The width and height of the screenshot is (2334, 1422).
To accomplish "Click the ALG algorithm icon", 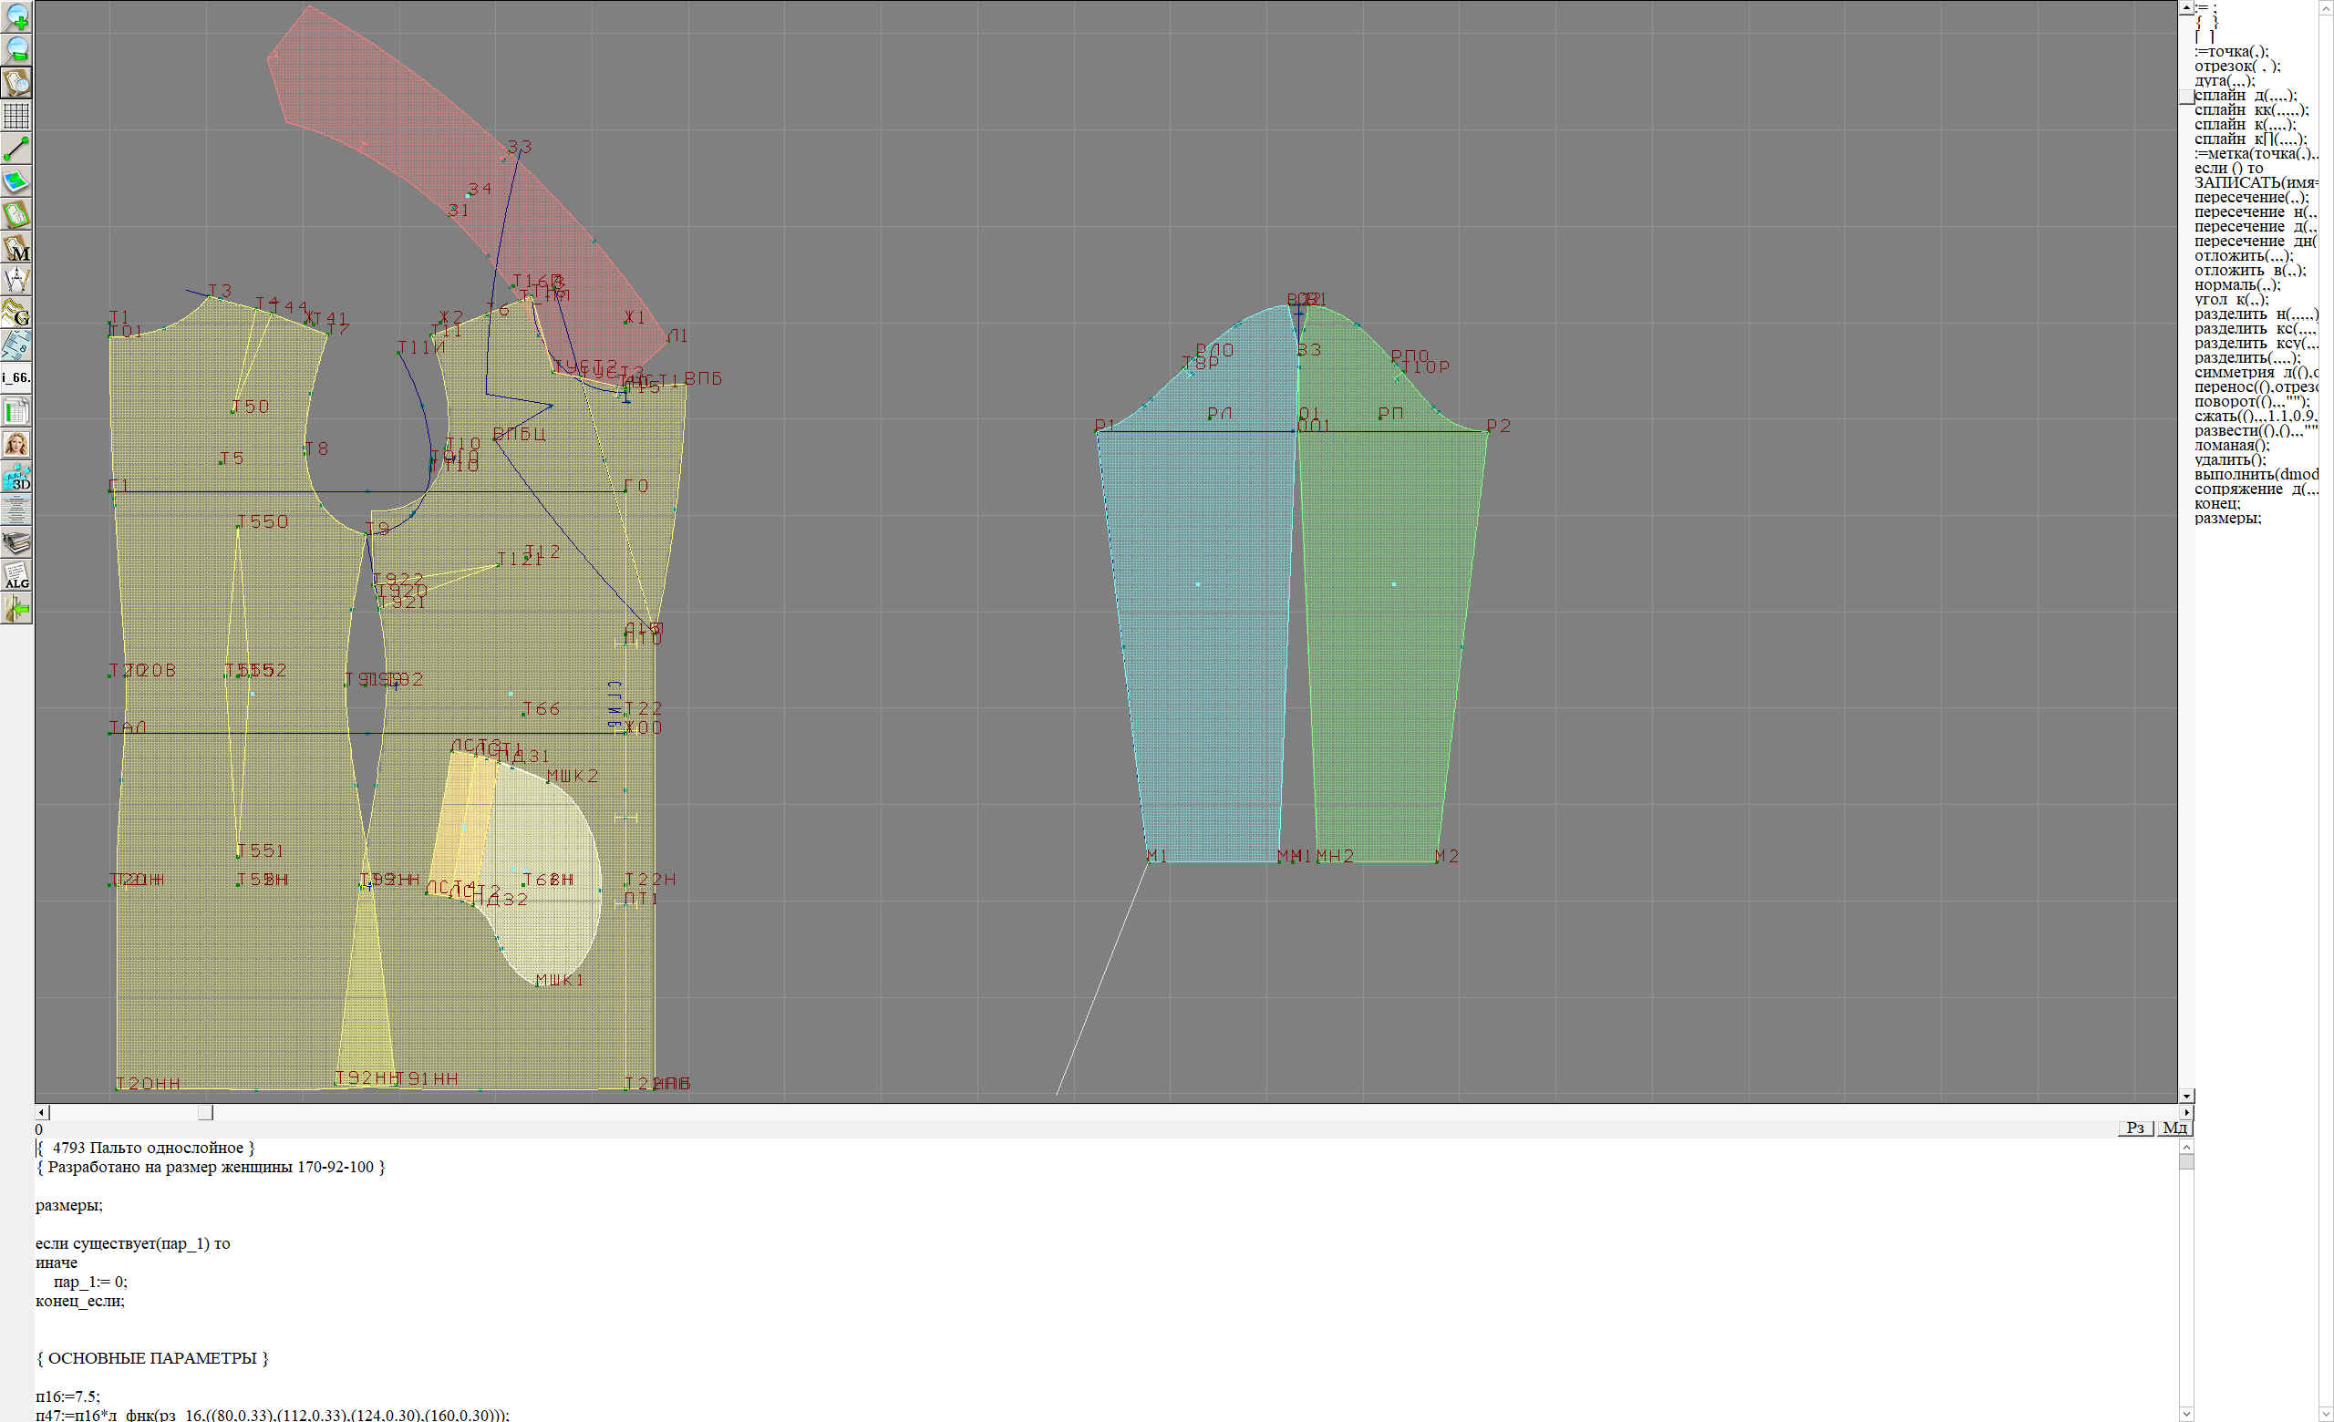I will point(16,575).
